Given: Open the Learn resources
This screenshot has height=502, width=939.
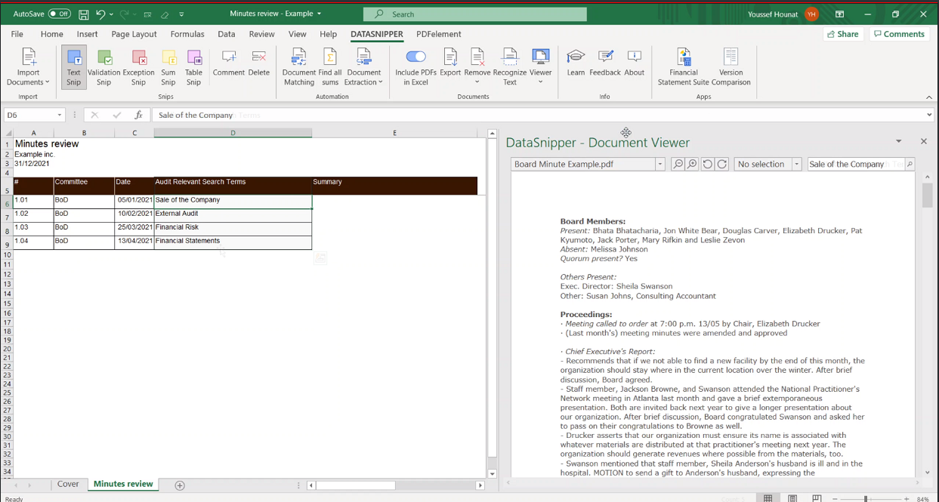Looking at the screenshot, I should [576, 62].
